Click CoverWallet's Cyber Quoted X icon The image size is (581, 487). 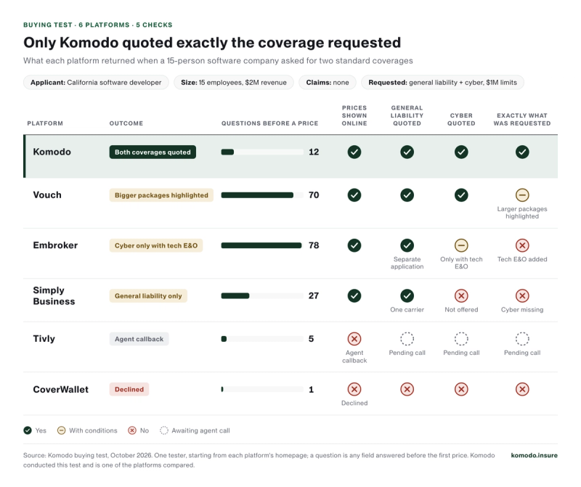pyautogui.click(x=461, y=389)
